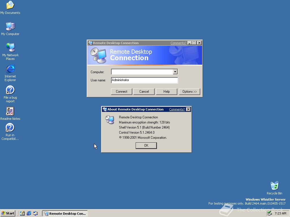Click the 7:23 AM clock
Viewport: 290px width, 217px height.
(280, 213)
